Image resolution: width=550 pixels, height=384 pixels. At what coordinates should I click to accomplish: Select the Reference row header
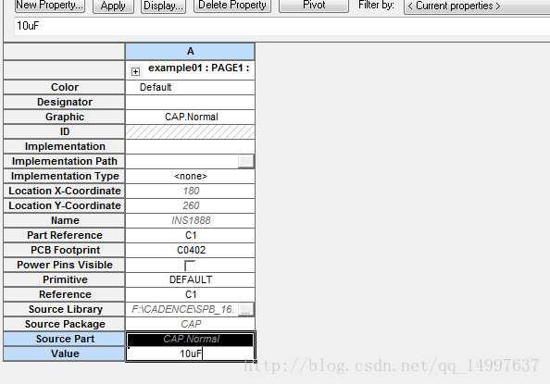pos(64,294)
